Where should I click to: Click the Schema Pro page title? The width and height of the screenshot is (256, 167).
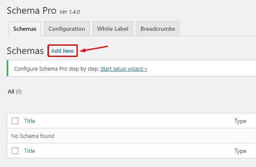[32, 11]
